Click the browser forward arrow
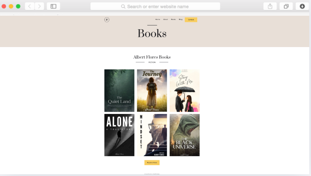This screenshot has width=311, height=176. pos(39,6)
